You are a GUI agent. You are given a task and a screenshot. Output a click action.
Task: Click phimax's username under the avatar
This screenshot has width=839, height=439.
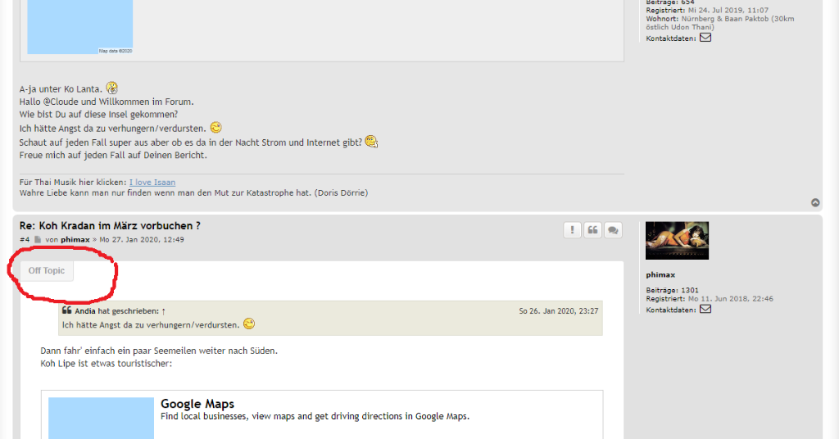(660, 275)
